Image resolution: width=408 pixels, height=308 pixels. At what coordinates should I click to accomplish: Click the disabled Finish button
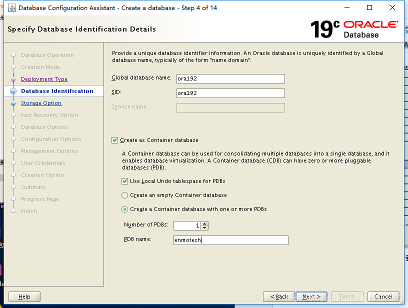click(347, 296)
